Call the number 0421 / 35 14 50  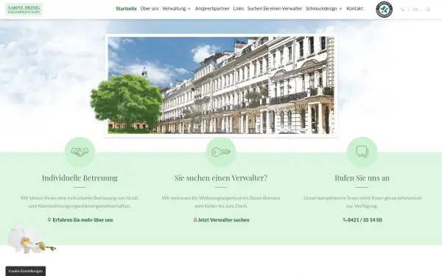(365, 220)
